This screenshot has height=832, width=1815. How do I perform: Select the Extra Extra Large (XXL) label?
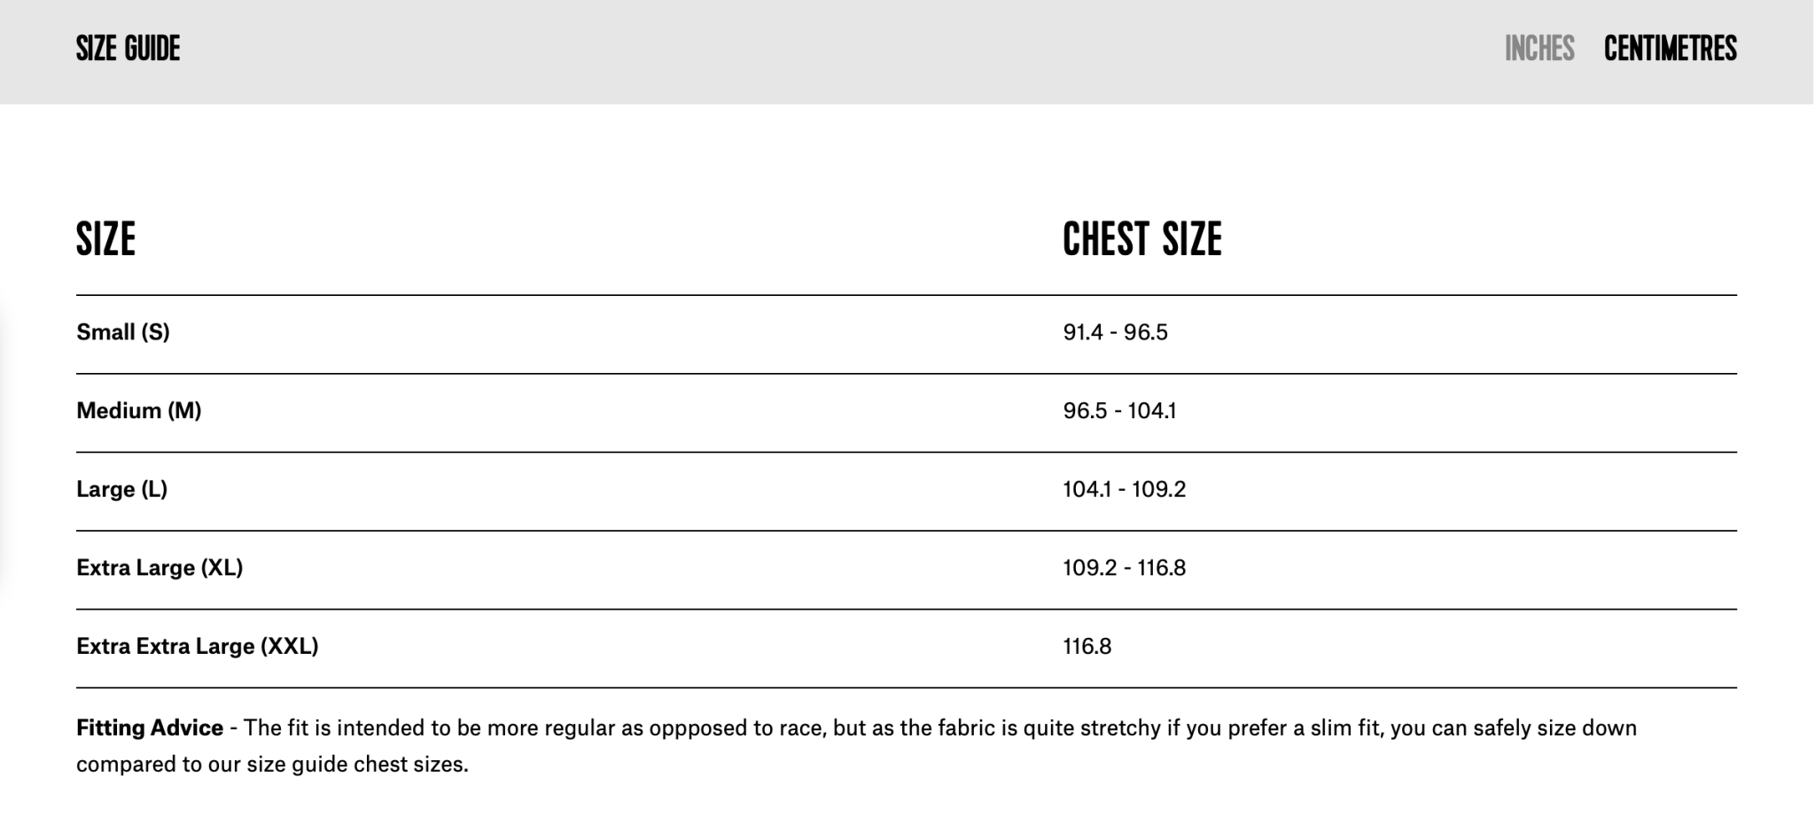[x=197, y=646]
